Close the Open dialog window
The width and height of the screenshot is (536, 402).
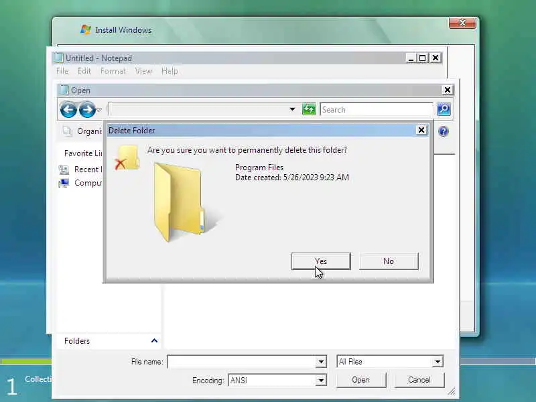point(448,90)
